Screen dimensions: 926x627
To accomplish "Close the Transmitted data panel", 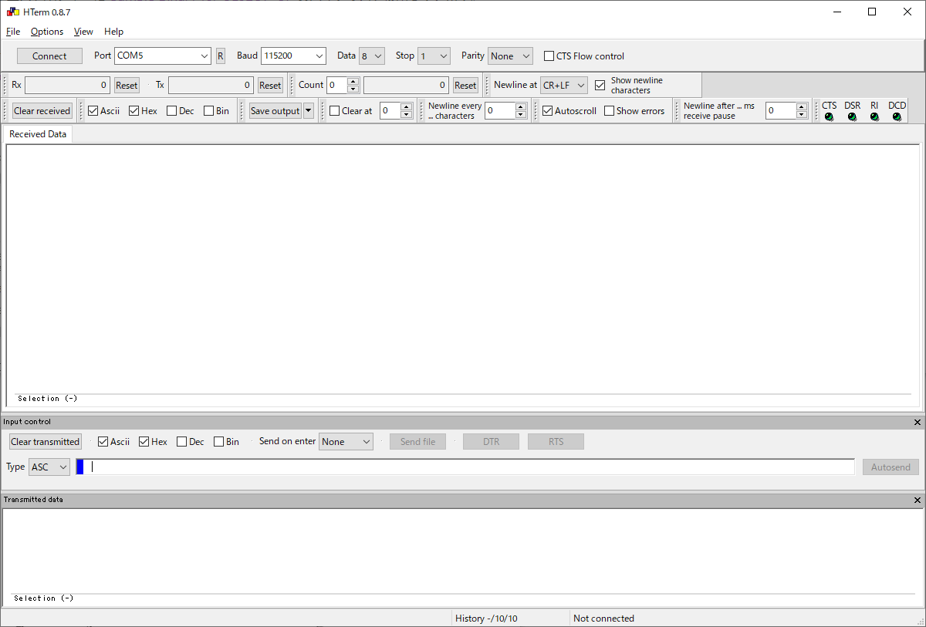I will [918, 501].
